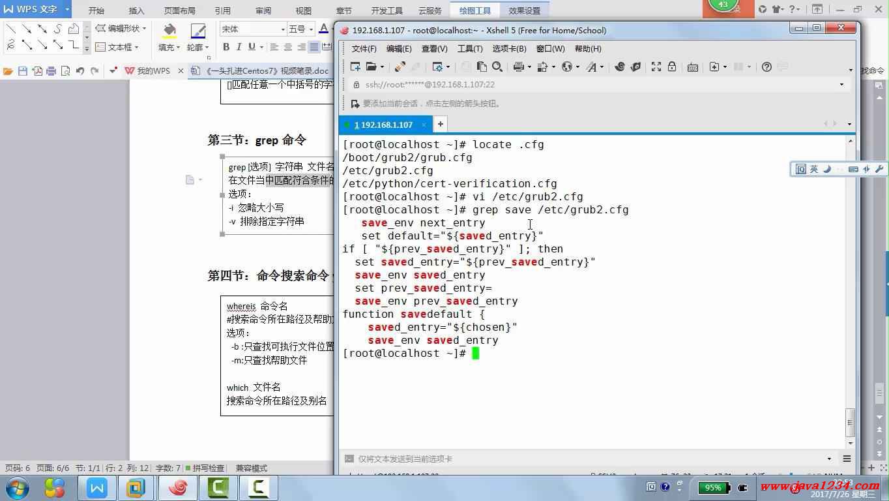
Task: Click the Xshell compose bar text input
Action: tap(590, 459)
